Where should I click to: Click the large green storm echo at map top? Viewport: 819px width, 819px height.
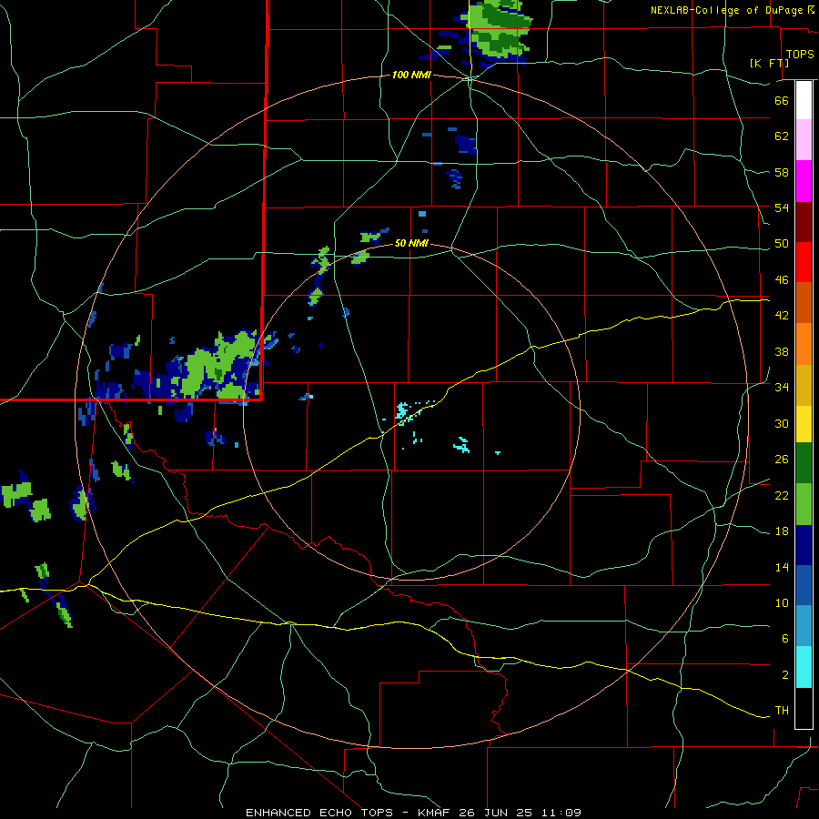point(499,30)
